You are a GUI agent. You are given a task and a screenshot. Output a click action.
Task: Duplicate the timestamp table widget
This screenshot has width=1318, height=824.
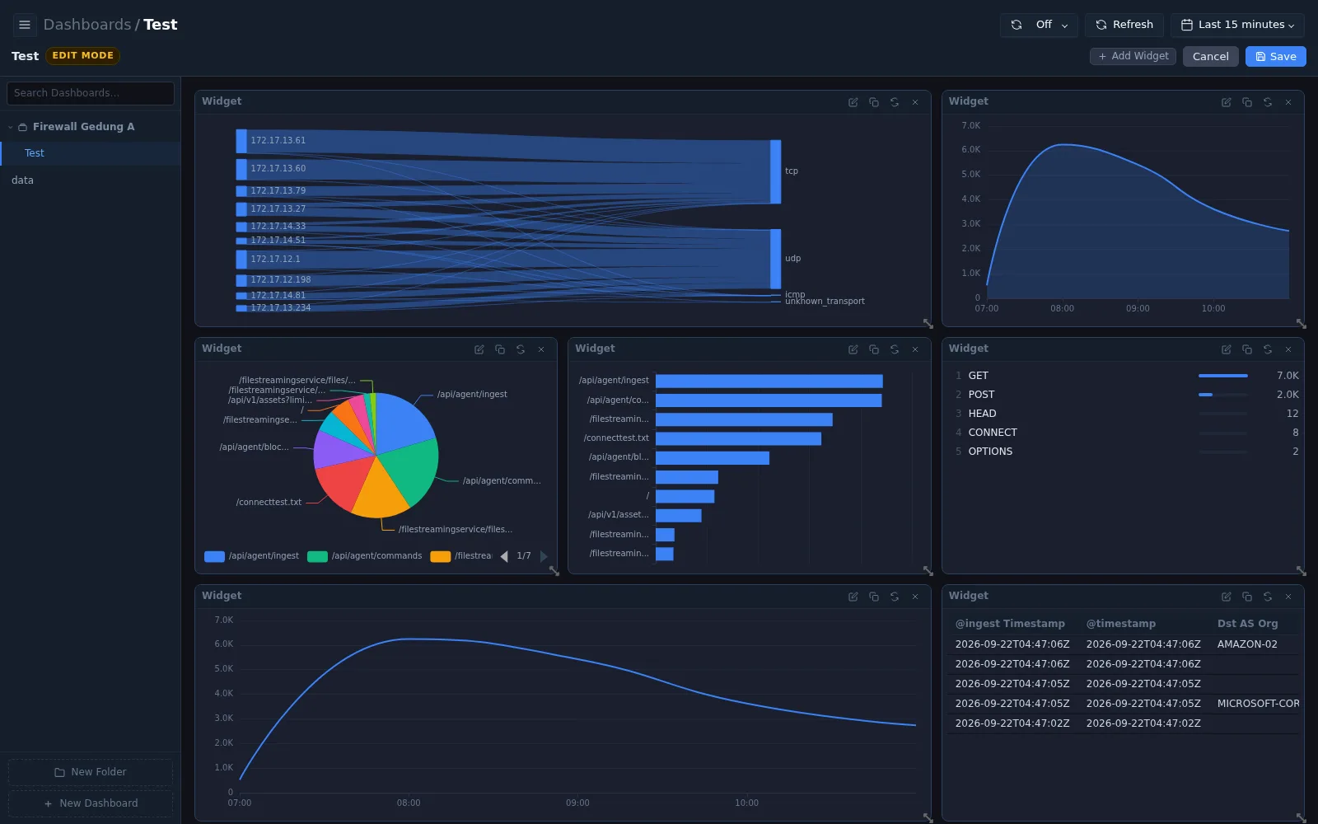coord(1247,597)
